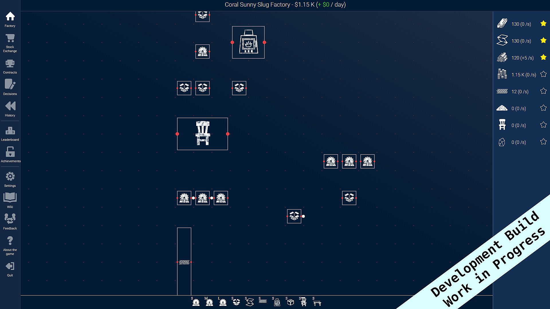Go to the Leaderboard
The width and height of the screenshot is (550, 309).
[x=10, y=134]
